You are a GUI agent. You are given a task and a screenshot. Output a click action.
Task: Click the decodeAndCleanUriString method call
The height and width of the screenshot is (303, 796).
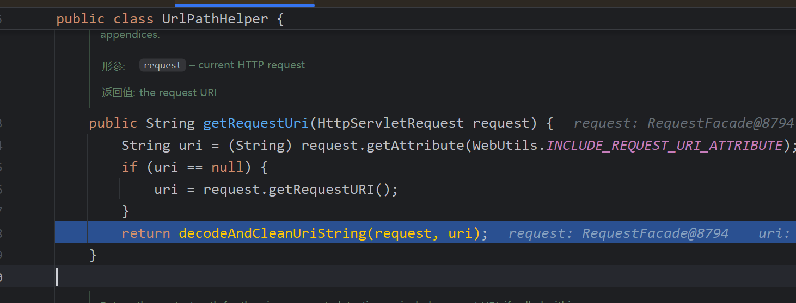click(272, 233)
